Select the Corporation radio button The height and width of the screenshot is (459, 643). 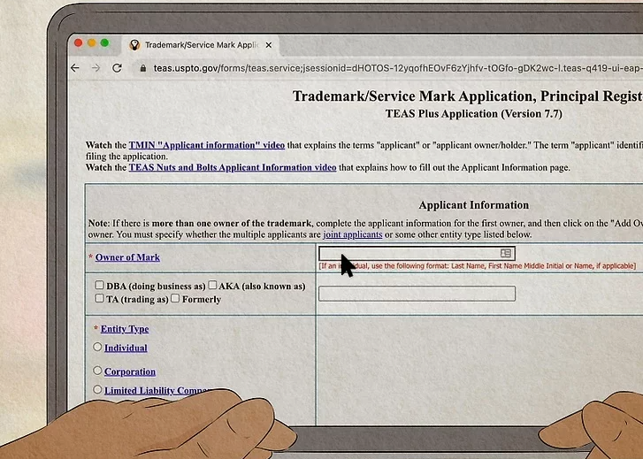(x=97, y=371)
